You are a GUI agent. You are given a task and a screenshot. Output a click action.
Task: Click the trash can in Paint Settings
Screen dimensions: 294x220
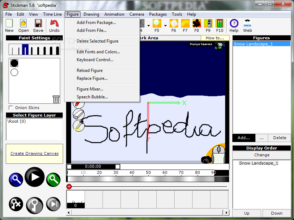click(56, 99)
